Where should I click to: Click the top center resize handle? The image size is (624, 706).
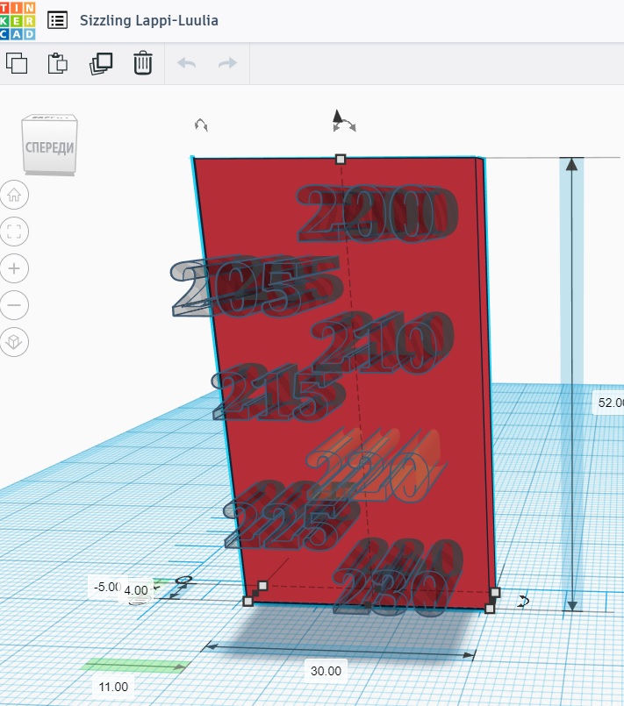[x=341, y=159]
